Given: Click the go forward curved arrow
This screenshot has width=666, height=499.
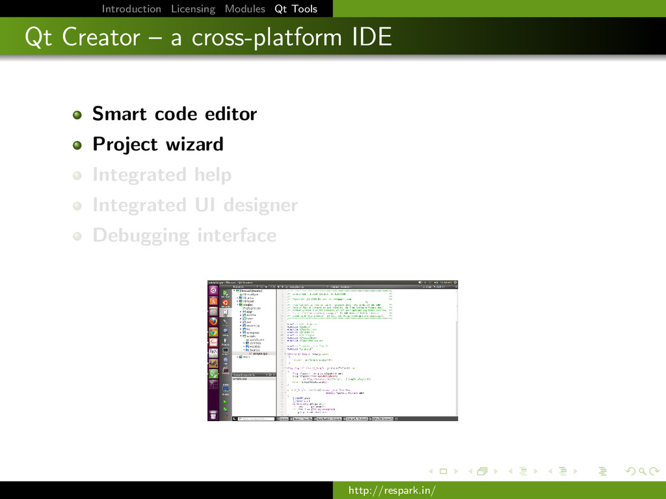Looking at the screenshot, I should click(654, 472).
